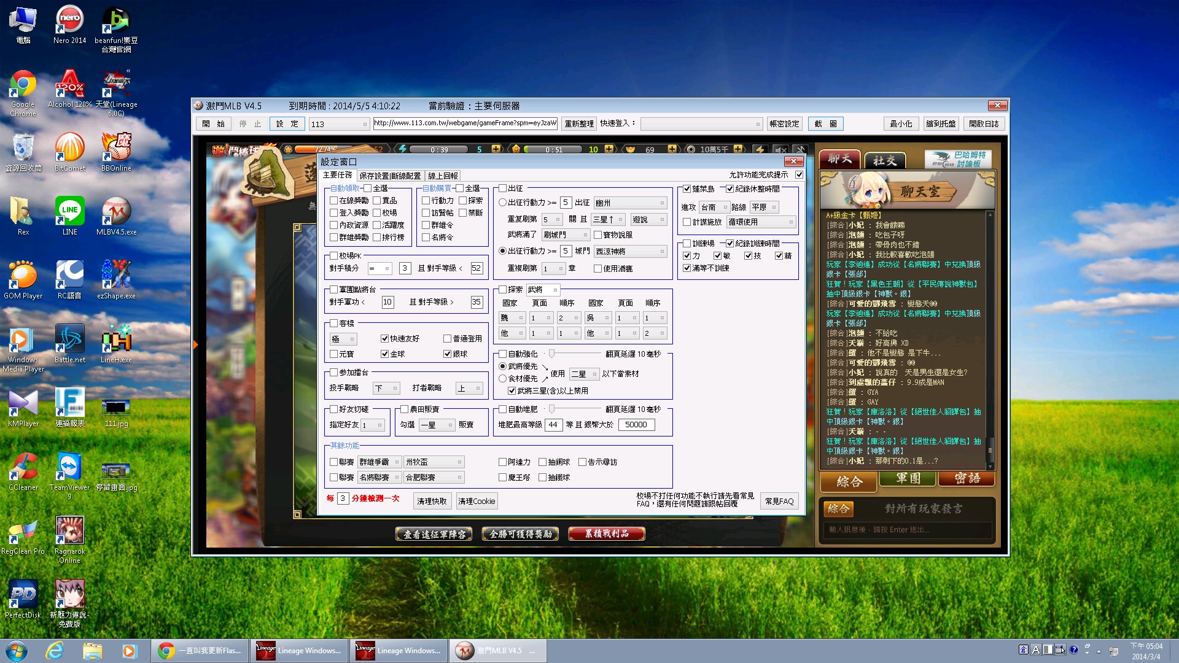Open the Recycle Bin (資源回收筒) icon

point(23,152)
